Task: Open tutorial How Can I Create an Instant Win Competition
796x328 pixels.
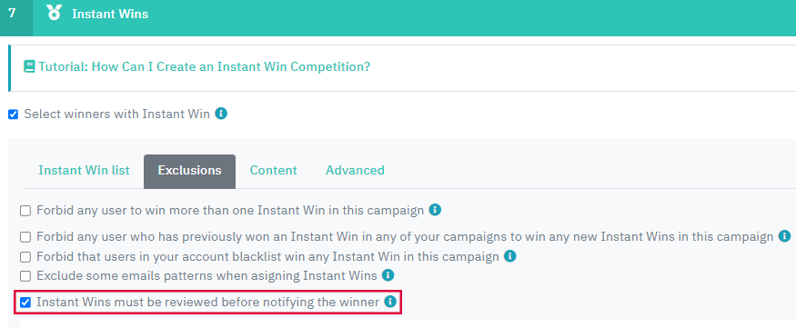Action: (x=204, y=66)
